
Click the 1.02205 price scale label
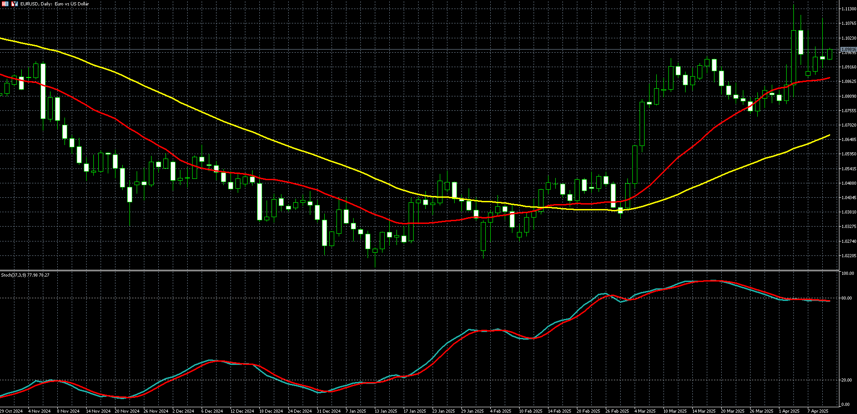(x=848, y=255)
